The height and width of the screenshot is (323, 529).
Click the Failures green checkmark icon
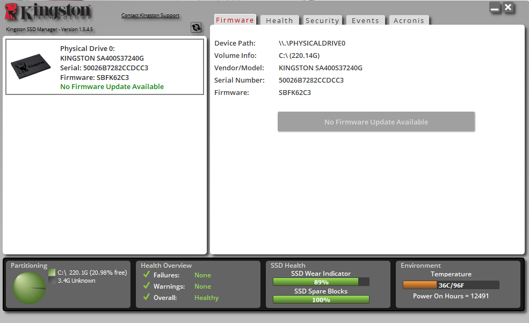tap(147, 275)
